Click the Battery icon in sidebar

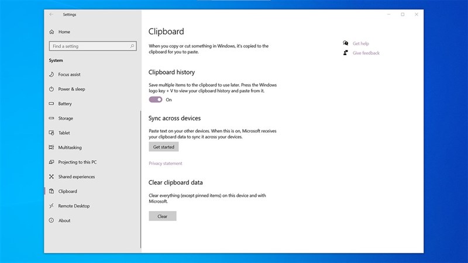51,103
